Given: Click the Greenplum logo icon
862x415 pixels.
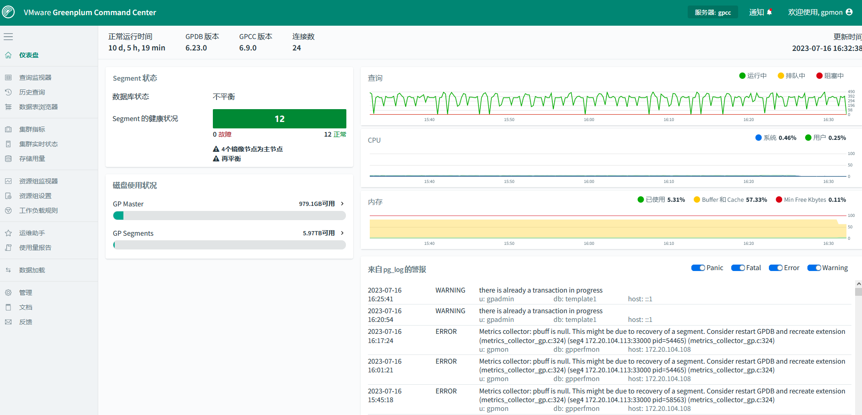Looking at the screenshot, I should 8,12.
